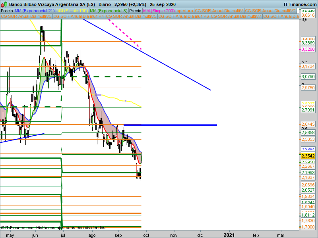Screen dimensions: 318x238
Task: Click the yellow current price label 2,3542
Action: [x=308, y=156]
